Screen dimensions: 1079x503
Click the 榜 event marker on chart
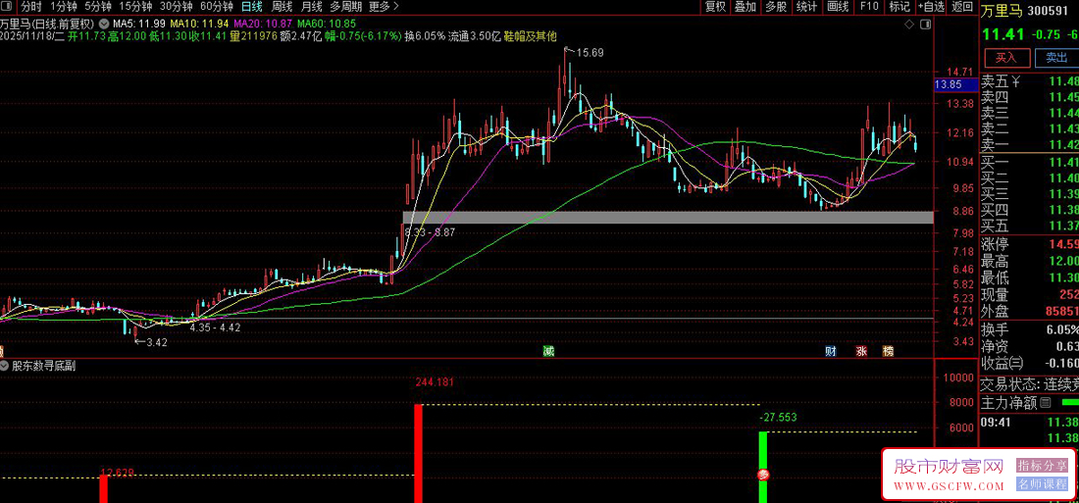click(889, 352)
